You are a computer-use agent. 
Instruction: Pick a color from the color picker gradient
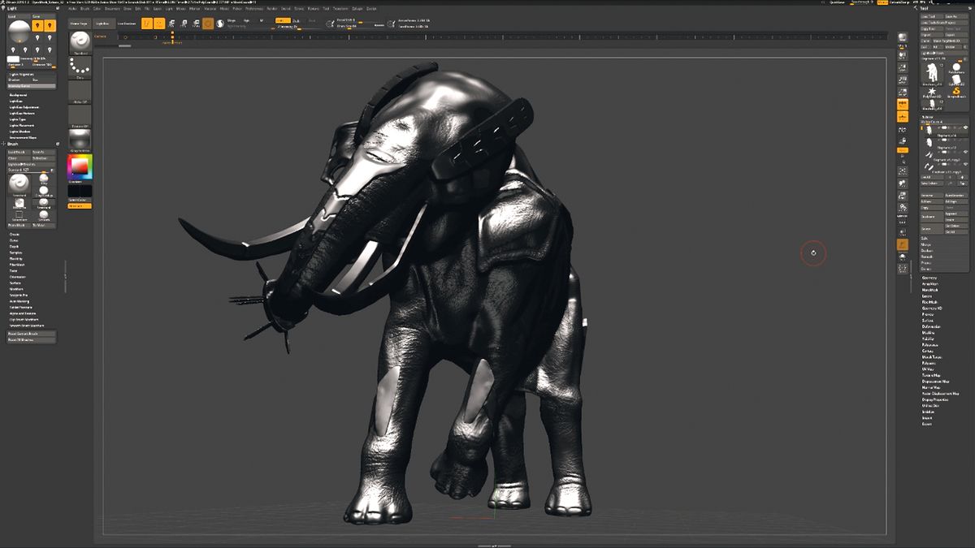[x=80, y=168]
